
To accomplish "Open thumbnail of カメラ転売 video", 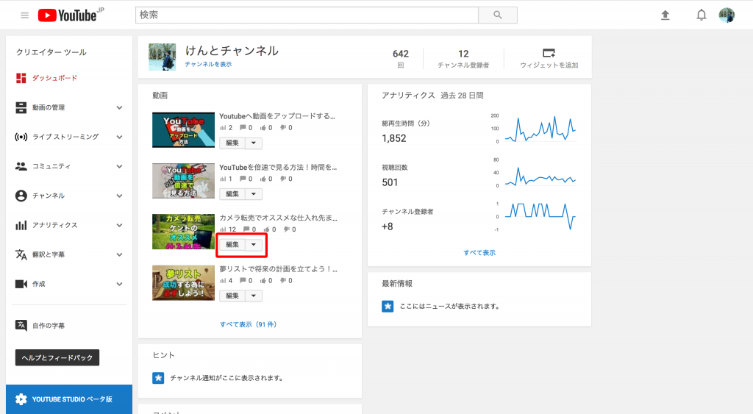I will tap(183, 232).
